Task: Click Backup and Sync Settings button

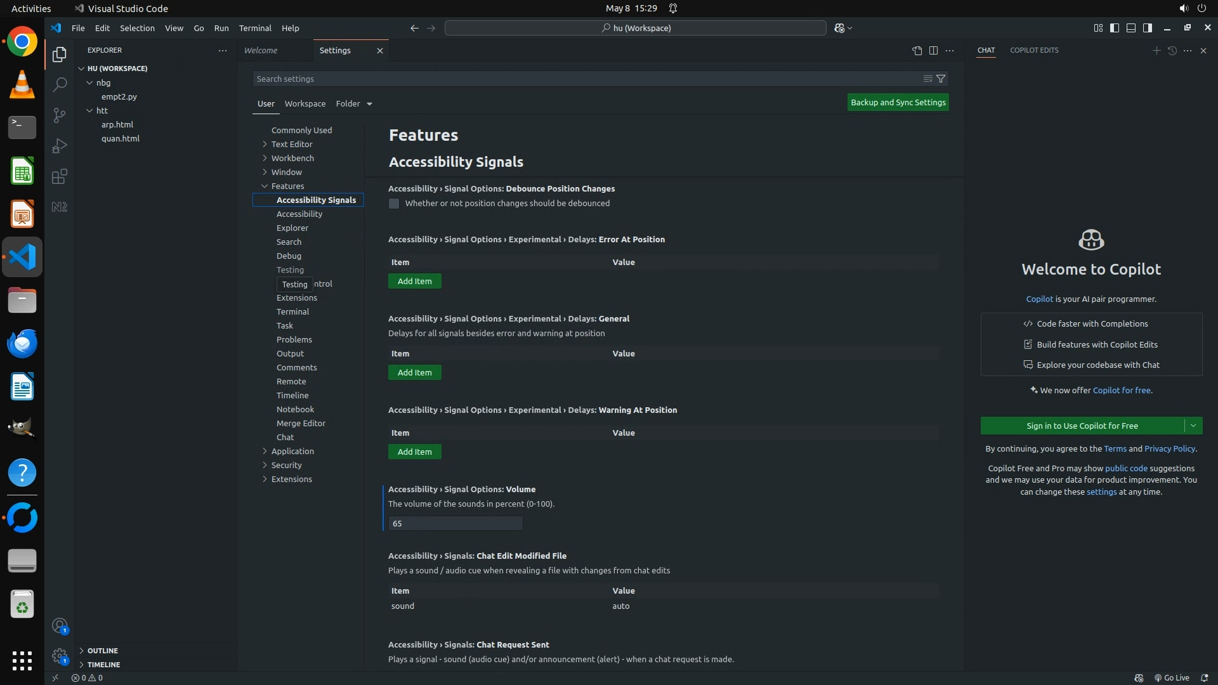Action: coord(898,102)
